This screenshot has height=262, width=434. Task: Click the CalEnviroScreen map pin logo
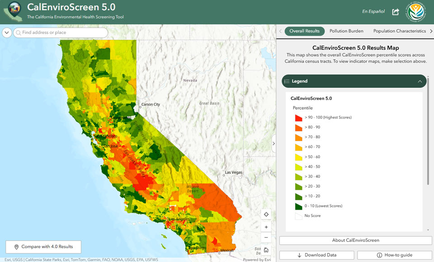click(13, 11)
